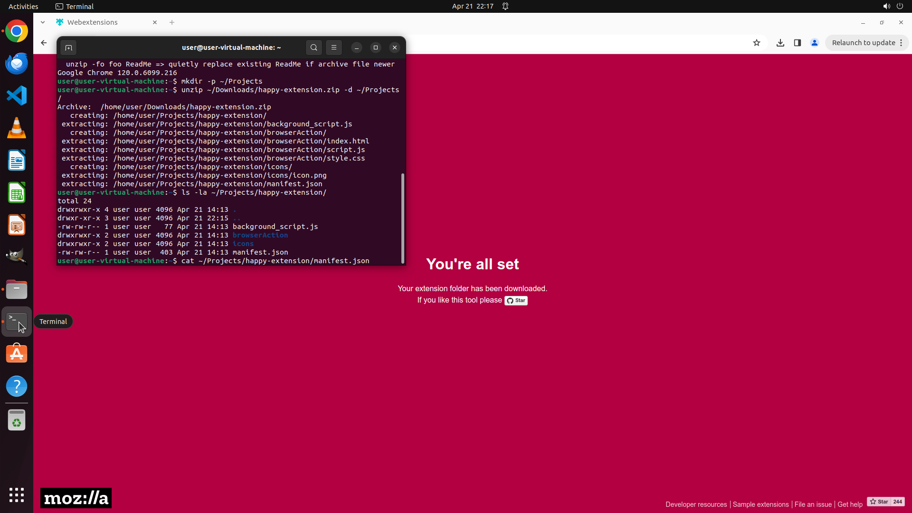Open the system volume and power menu
The width and height of the screenshot is (912, 513).
pyautogui.click(x=893, y=6)
